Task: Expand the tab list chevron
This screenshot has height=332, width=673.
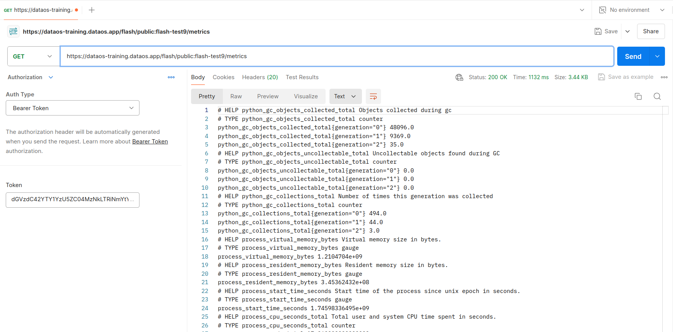Action: click(x=582, y=10)
